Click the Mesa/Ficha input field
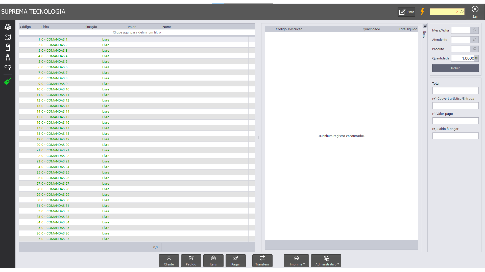 tap(461, 30)
